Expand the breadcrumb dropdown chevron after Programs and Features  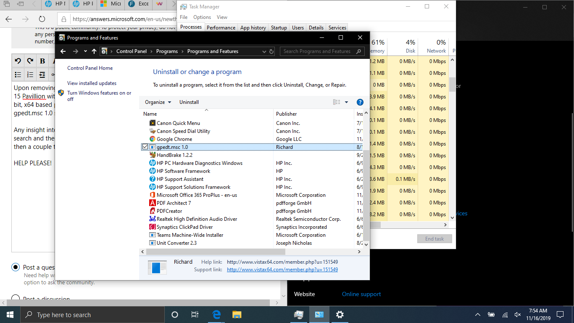tap(263, 51)
